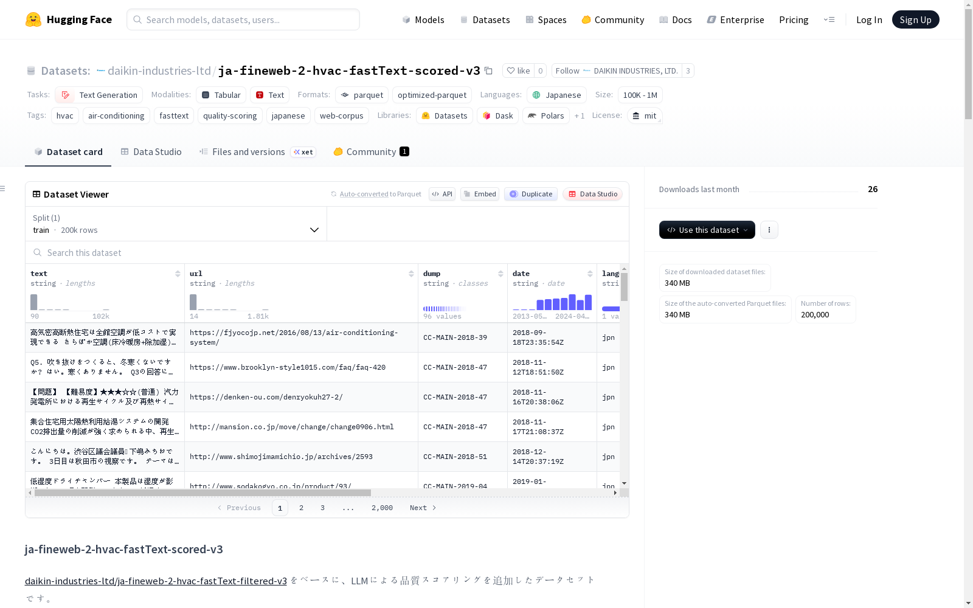Select the Japanese language tag
Viewport: 973px width, 608px height.
pyautogui.click(x=556, y=95)
